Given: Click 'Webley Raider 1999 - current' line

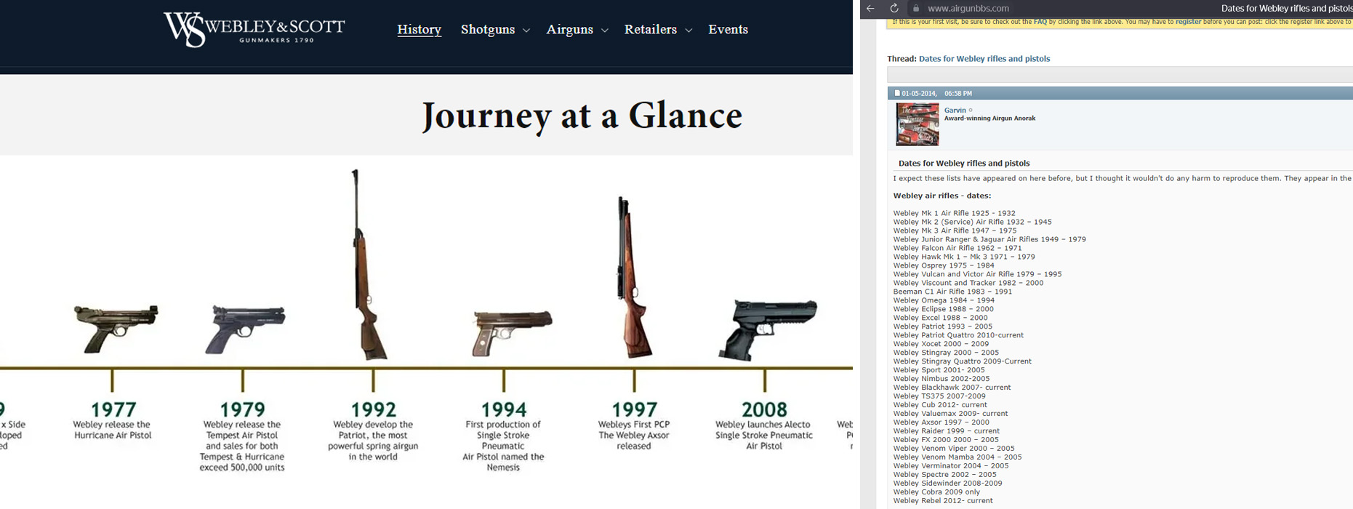Looking at the screenshot, I should click(947, 431).
